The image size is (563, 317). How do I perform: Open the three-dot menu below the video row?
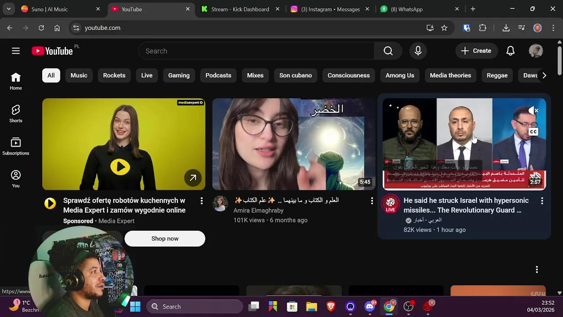[537, 269]
